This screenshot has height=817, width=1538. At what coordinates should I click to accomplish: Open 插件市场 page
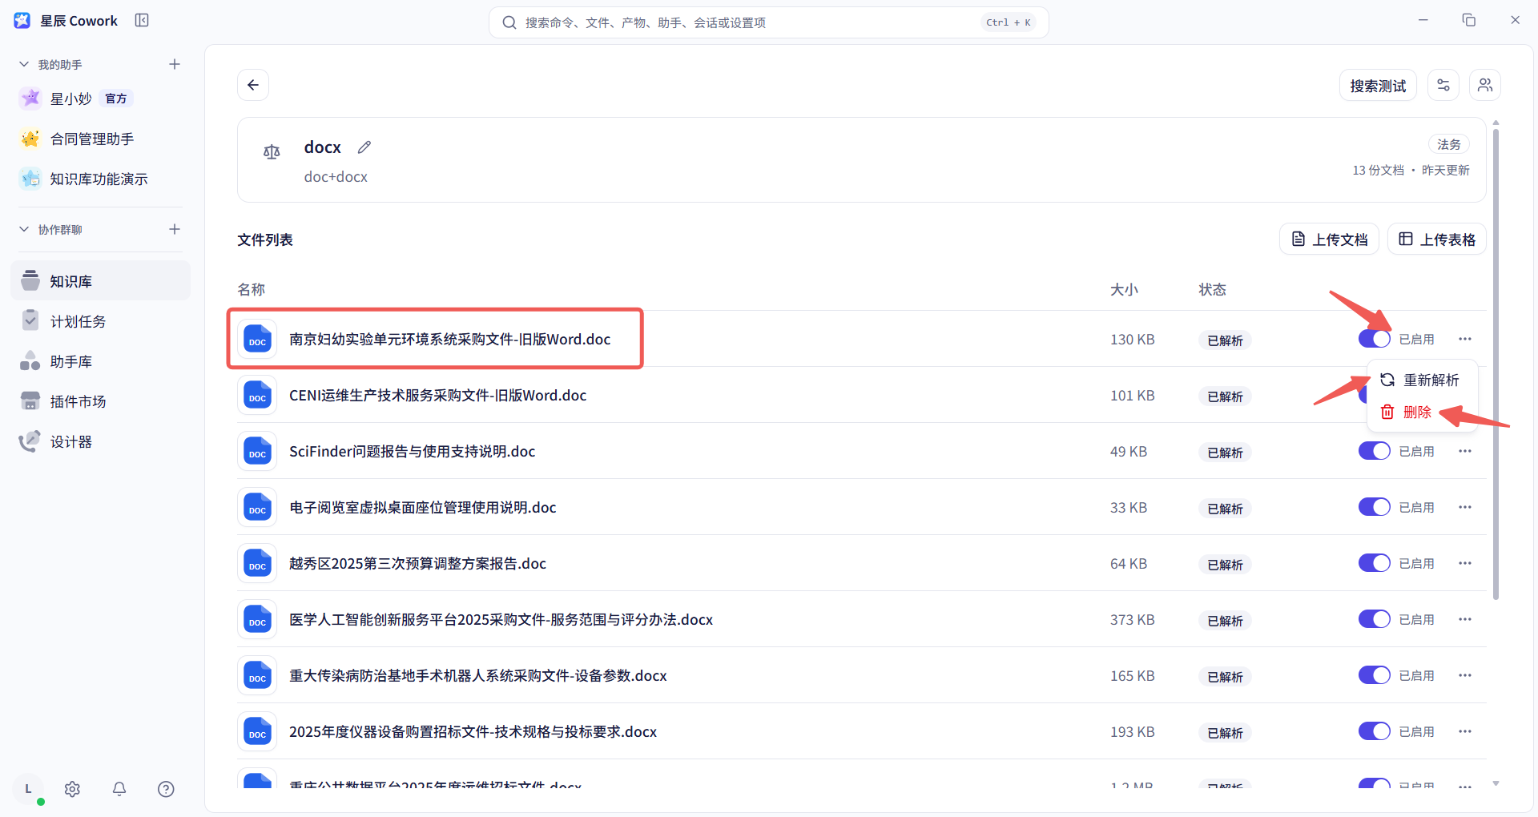click(100, 401)
